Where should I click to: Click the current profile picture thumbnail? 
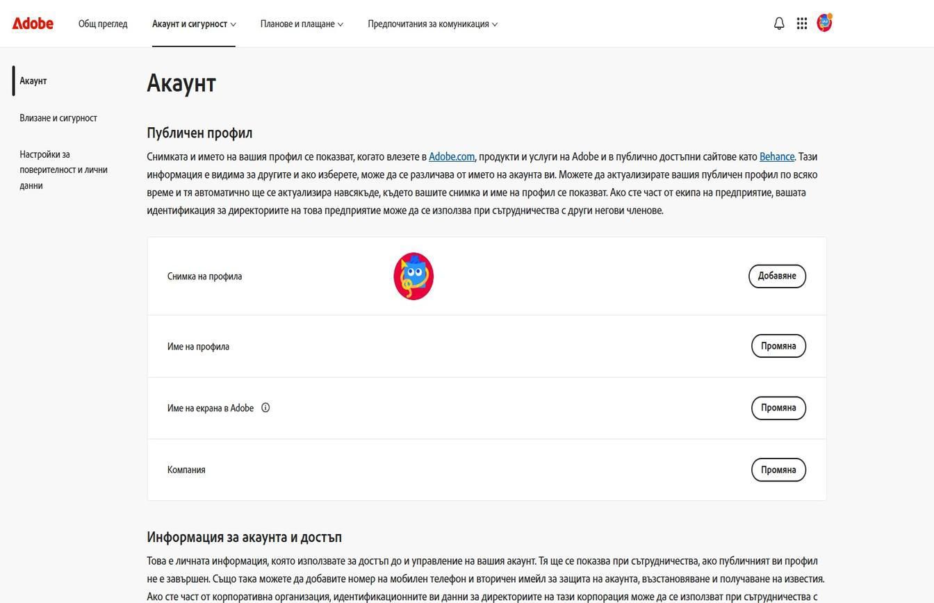click(x=413, y=276)
